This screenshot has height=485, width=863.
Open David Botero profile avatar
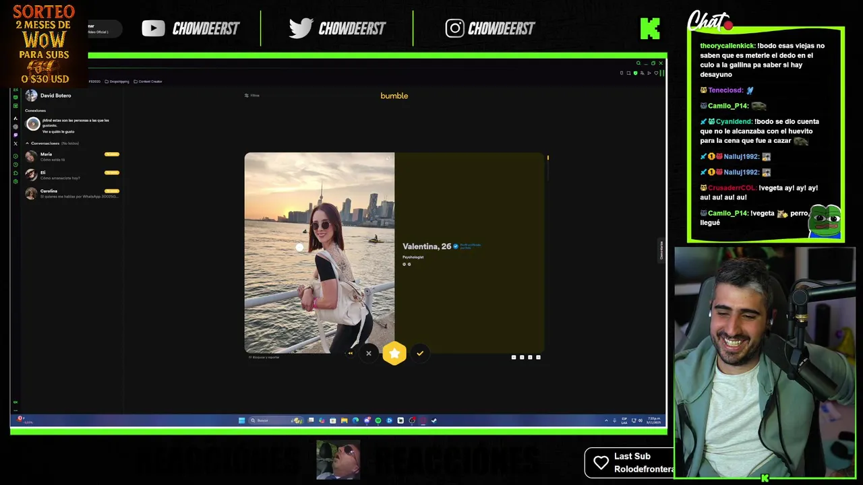31,96
